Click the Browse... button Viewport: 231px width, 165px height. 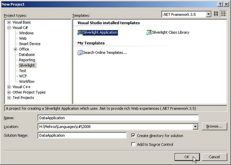click(214, 126)
